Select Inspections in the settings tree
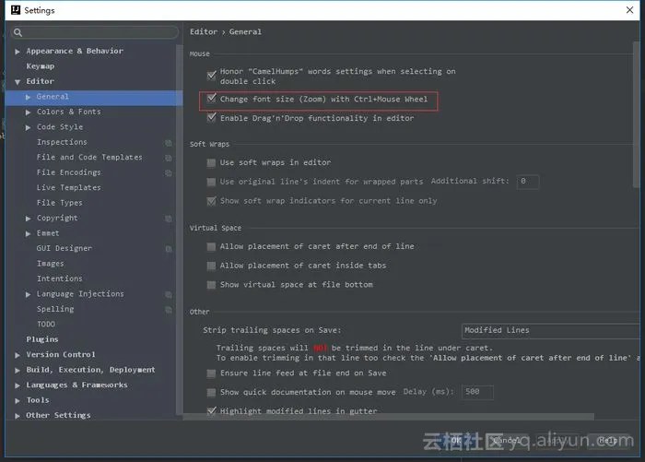 [x=62, y=142]
